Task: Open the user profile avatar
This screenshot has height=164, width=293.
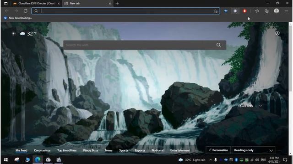Action: pos(277,11)
